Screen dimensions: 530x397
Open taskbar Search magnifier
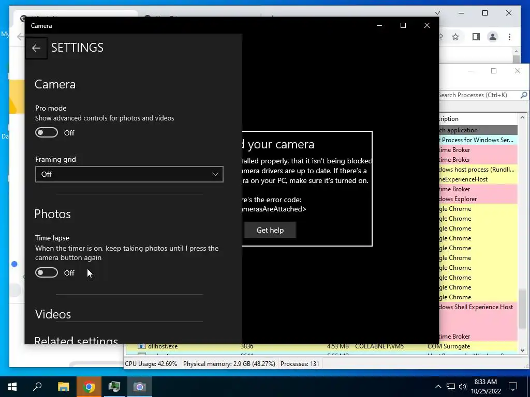37,387
